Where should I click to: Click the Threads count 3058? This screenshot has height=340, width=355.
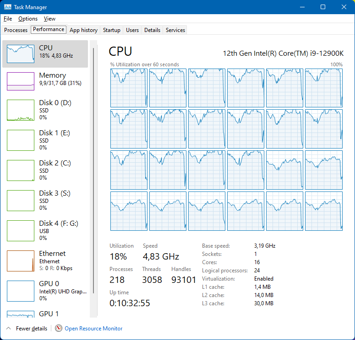coord(152,280)
